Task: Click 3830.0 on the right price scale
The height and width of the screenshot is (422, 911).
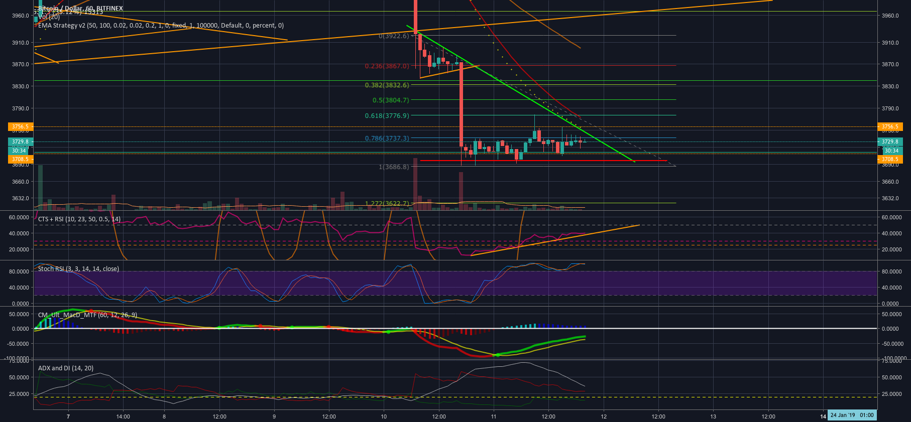Action: [890, 86]
